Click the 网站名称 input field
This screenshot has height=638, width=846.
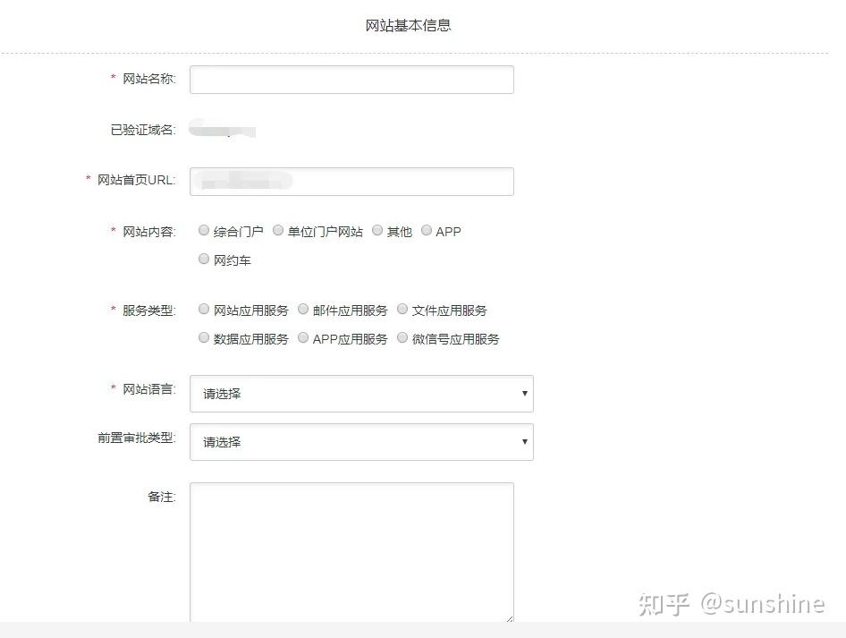[351, 79]
